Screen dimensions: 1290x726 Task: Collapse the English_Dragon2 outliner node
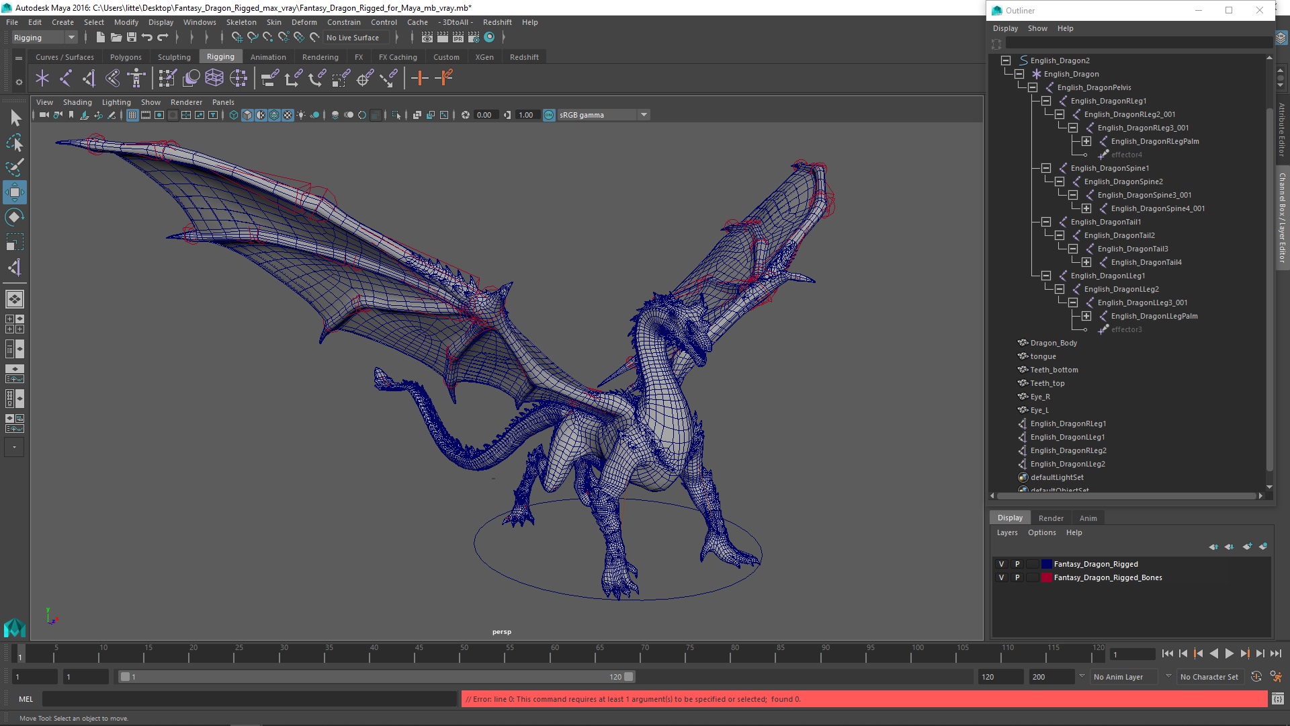pyautogui.click(x=1006, y=61)
